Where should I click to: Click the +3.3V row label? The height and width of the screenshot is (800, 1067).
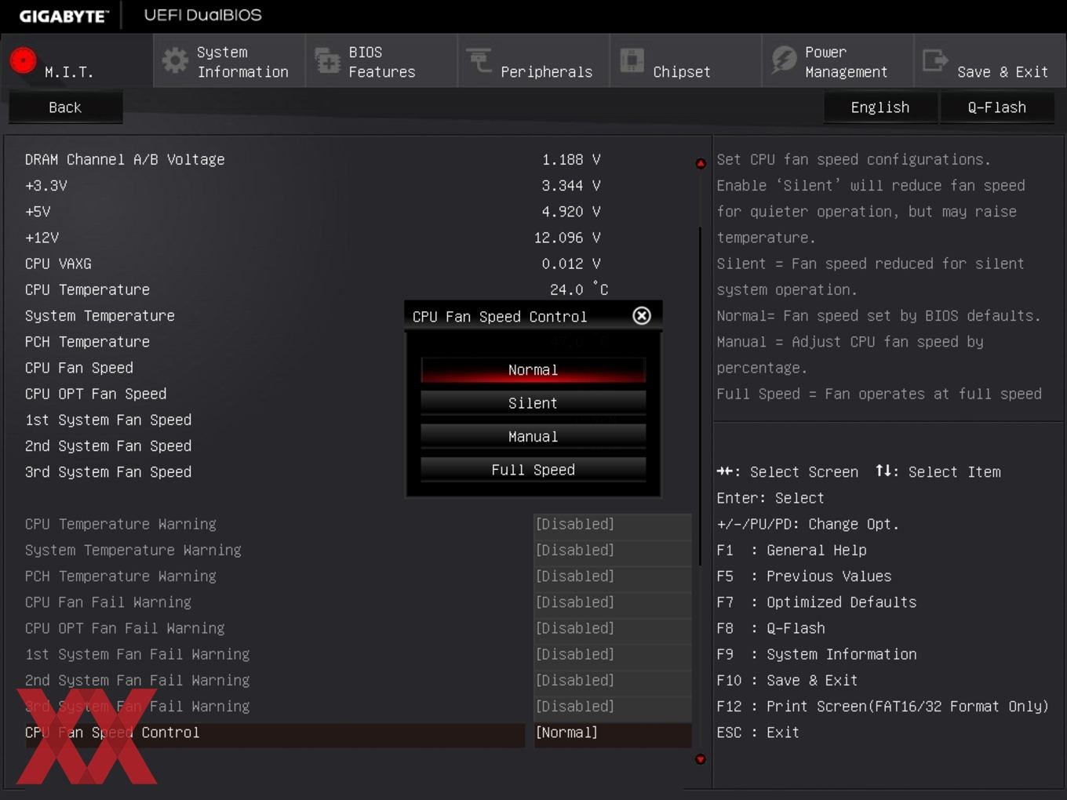[x=46, y=186]
